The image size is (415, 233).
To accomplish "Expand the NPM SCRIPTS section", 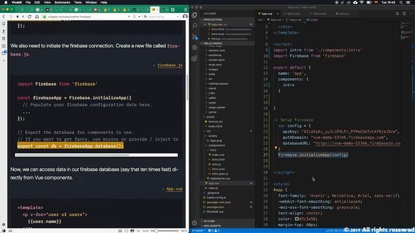I will point(228,226).
